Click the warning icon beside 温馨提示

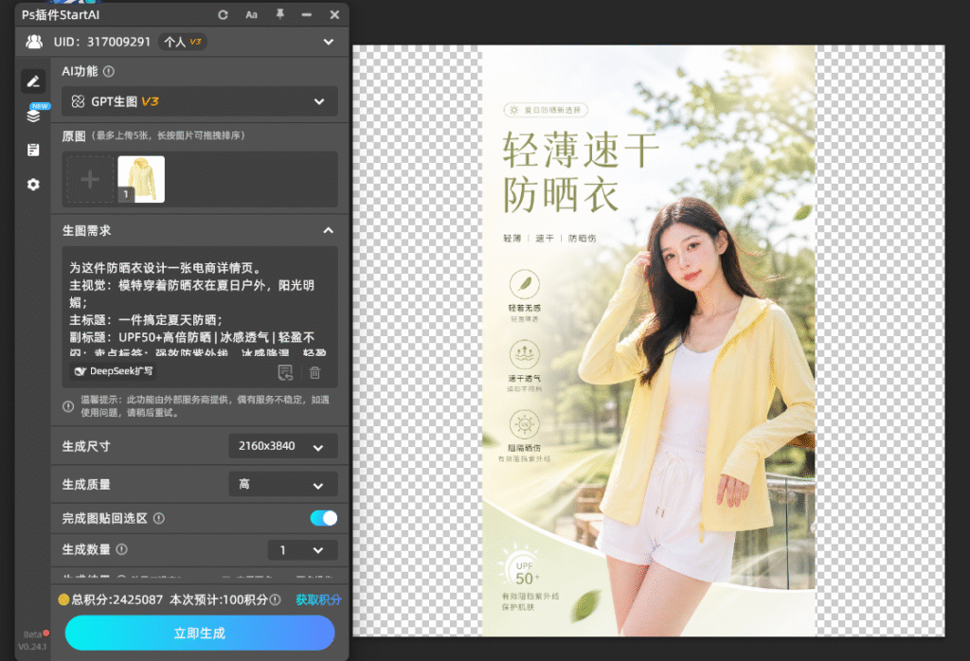tap(68, 406)
